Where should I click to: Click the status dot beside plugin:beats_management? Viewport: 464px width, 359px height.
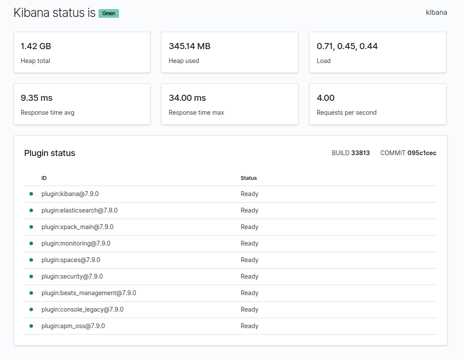(x=31, y=293)
